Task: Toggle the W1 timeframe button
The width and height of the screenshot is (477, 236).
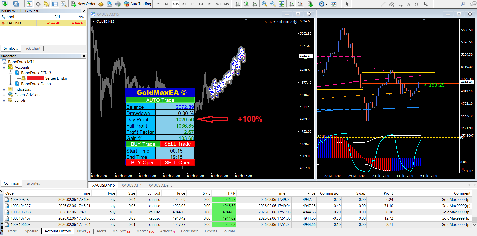Action: click(218, 4)
